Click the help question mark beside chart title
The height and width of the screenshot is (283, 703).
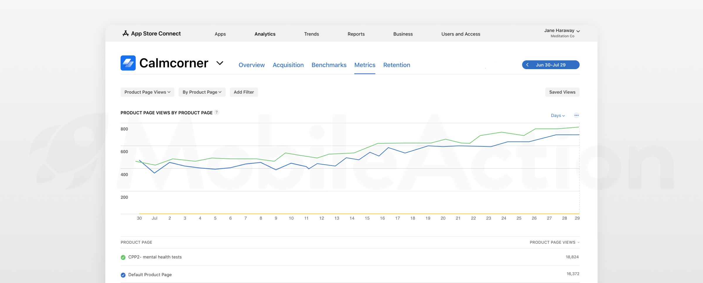pos(217,112)
